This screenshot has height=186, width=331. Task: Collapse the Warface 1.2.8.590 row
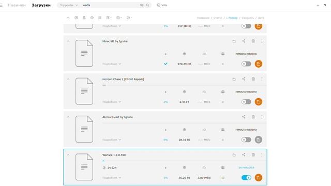click(x=68, y=155)
